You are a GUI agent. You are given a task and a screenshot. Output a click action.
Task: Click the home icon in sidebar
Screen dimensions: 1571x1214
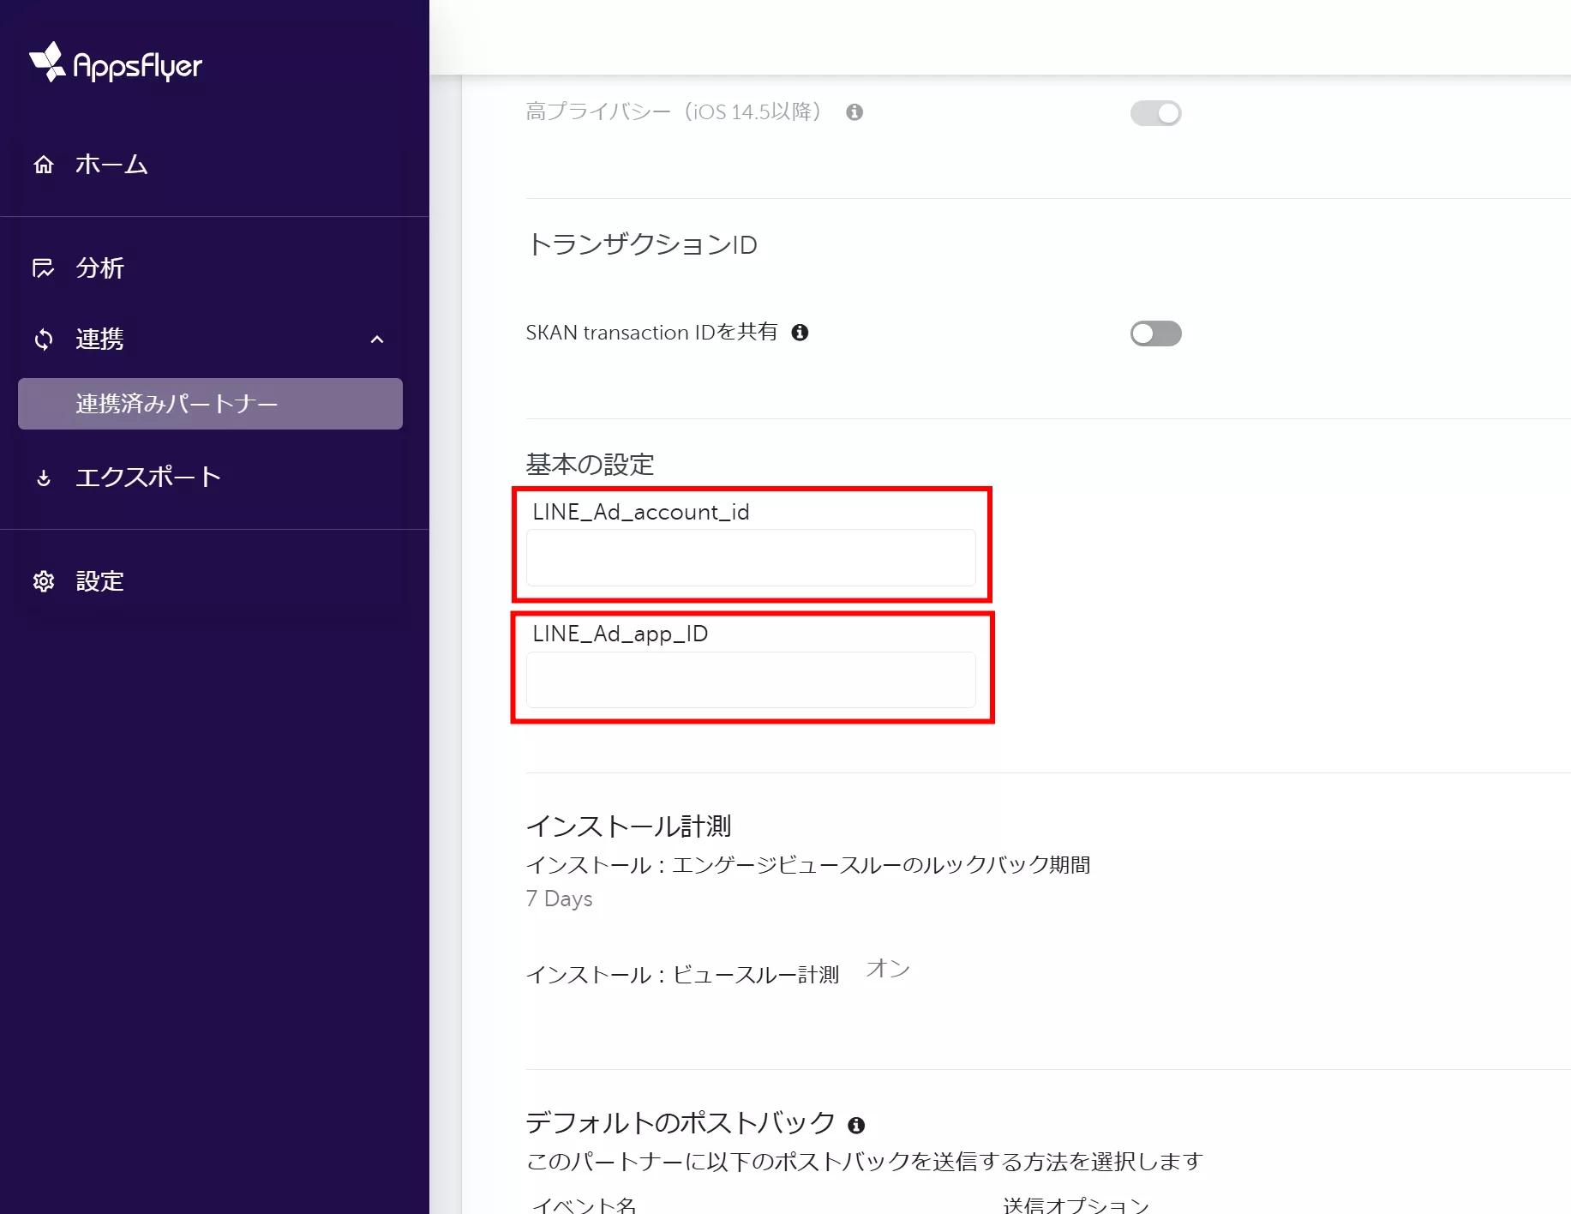coord(44,165)
